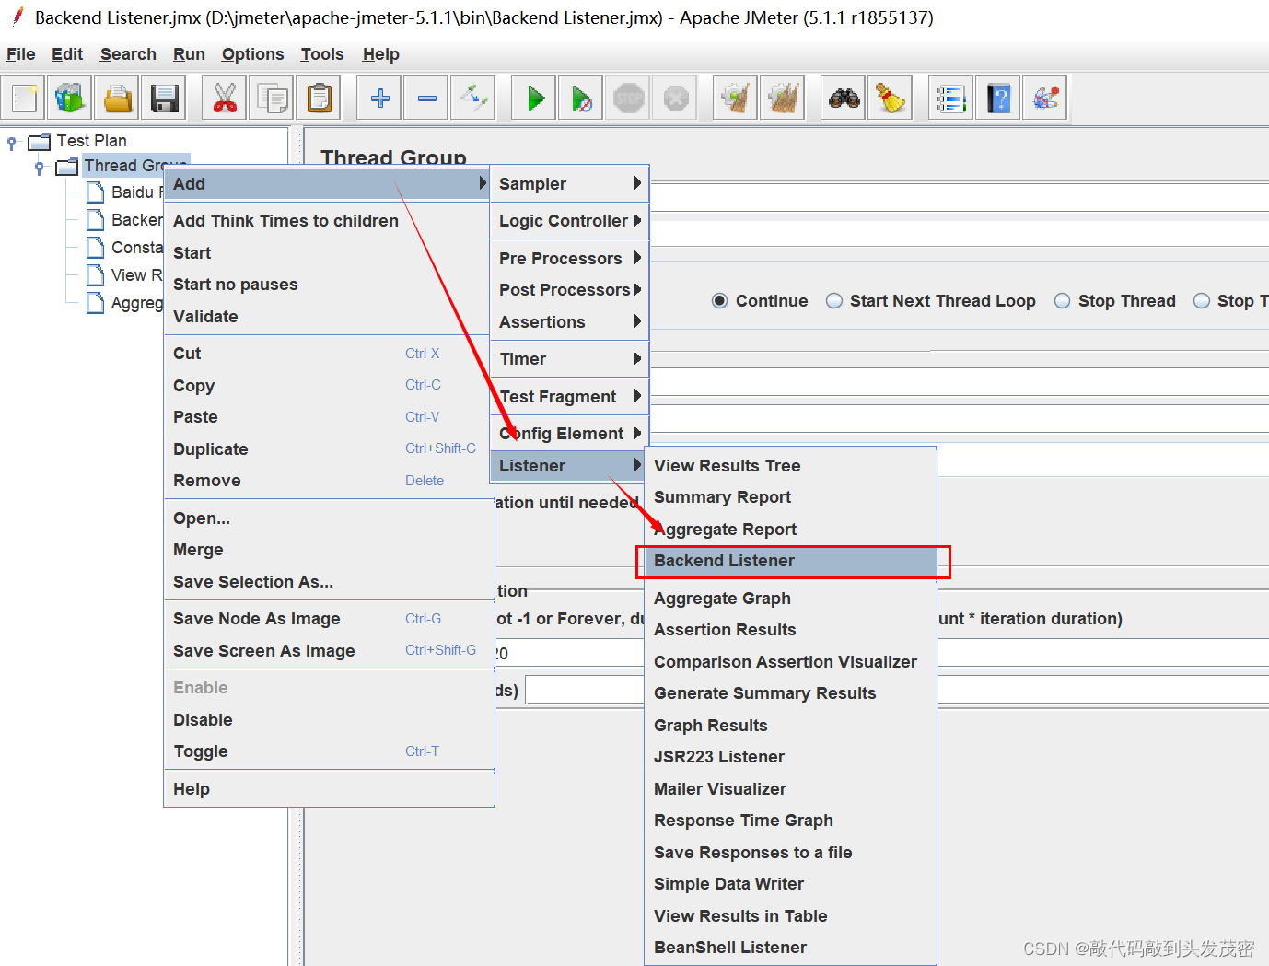Click the JMeter feather title bar icon
Screen dimensions: 1269x966
pos(17,17)
